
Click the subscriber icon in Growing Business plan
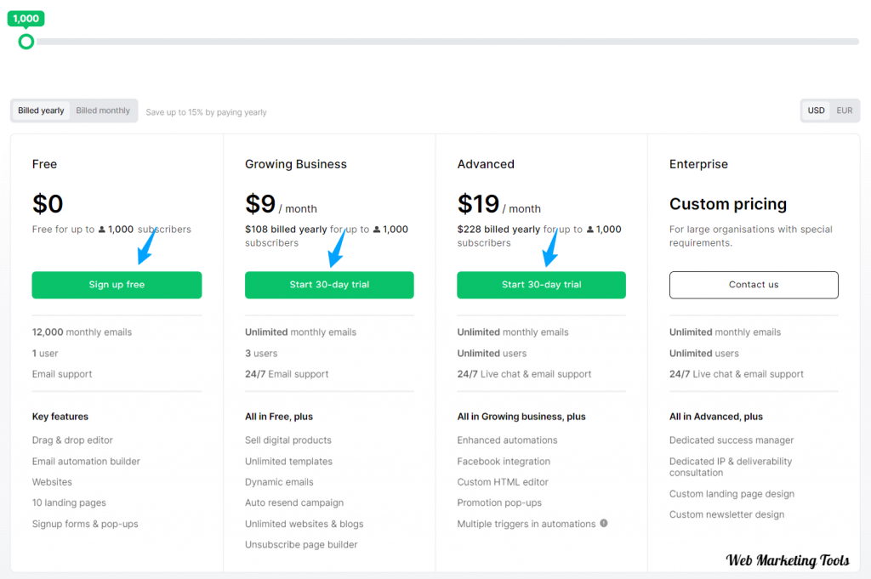(x=377, y=230)
